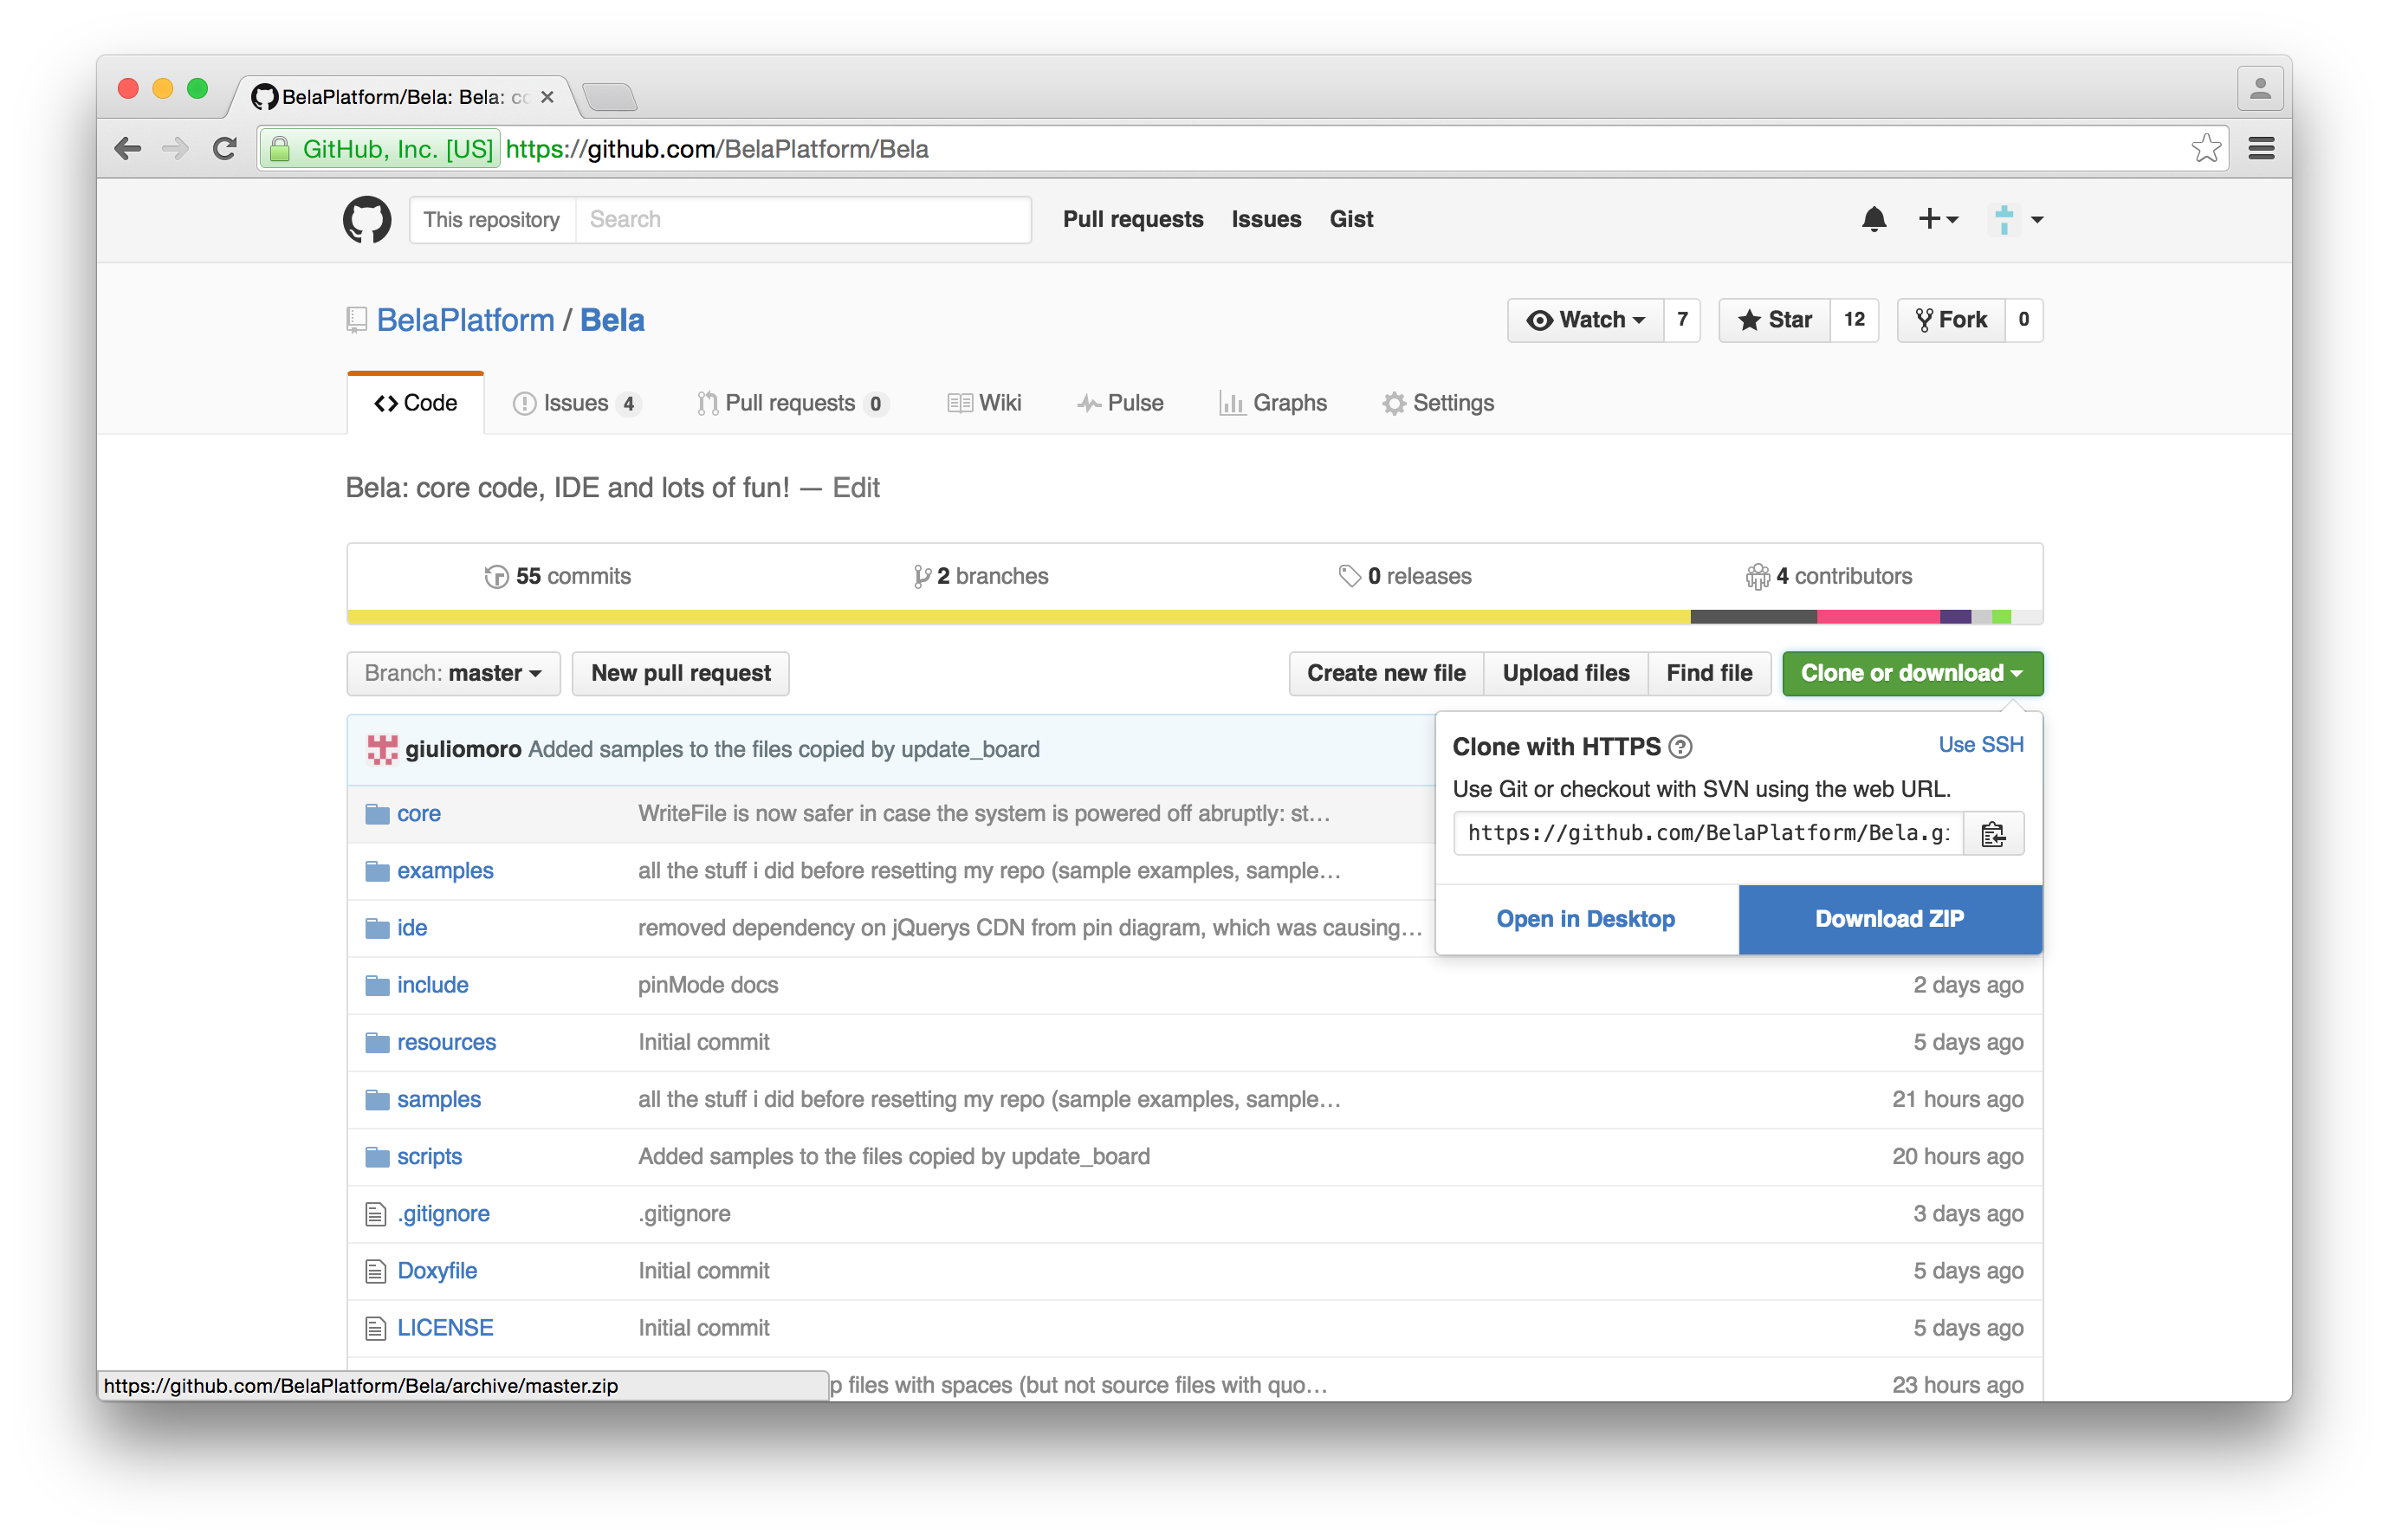The height and width of the screenshot is (1540, 2389).
Task: Open the Wiki tab
Action: click(985, 403)
